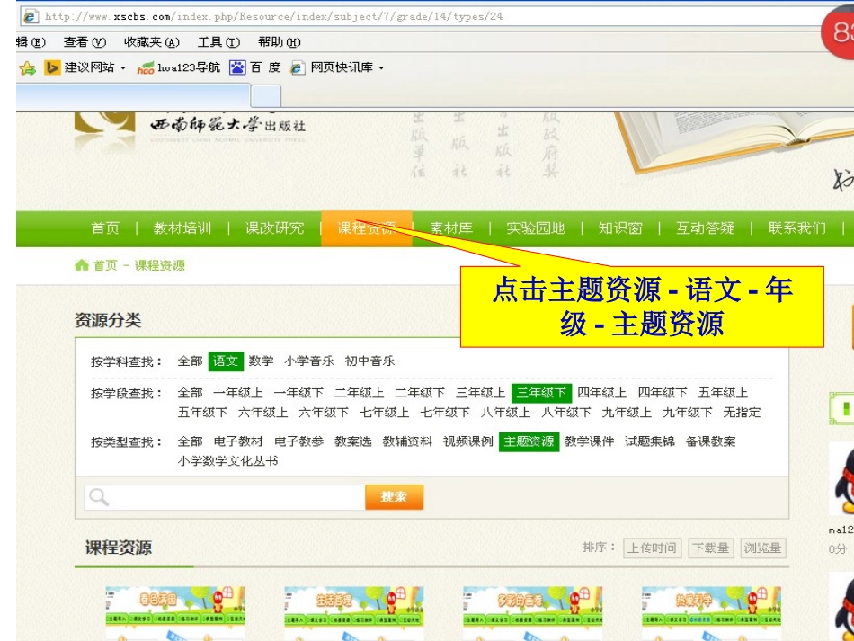The width and height of the screenshot is (854, 641).
Task: Expand 建议网站 dropdown arrow
Action: (123, 68)
